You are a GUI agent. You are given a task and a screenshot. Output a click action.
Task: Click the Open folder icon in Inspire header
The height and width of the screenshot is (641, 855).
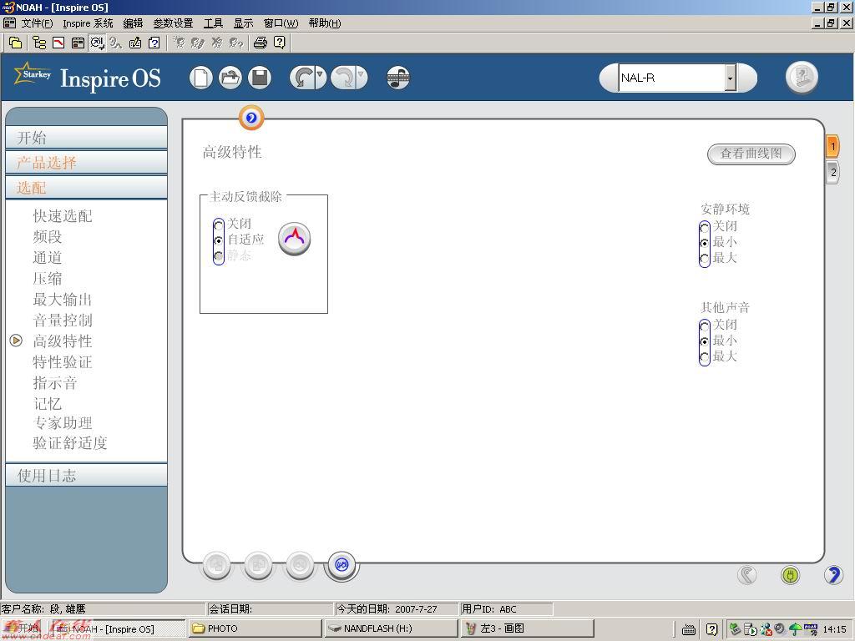230,78
